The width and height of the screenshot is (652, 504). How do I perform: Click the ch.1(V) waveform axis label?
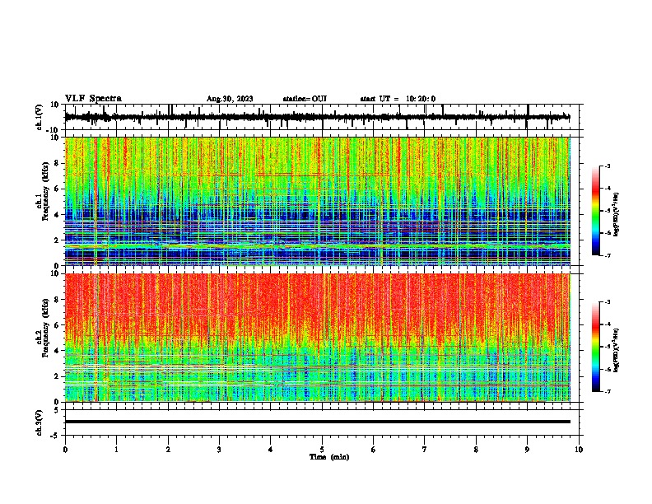[40, 117]
